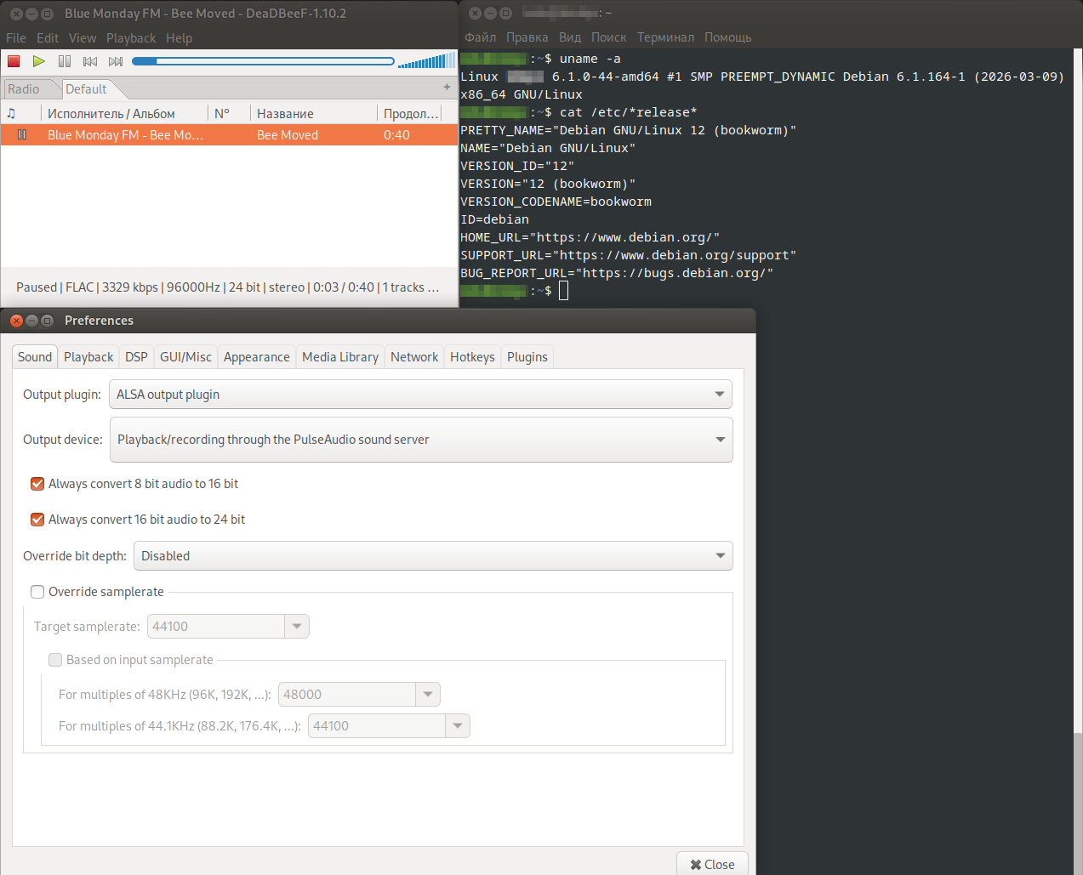Image resolution: width=1083 pixels, height=875 pixels.
Task: Uncheck Always convert 8 bit audio to 16 bit
Action: point(37,484)
